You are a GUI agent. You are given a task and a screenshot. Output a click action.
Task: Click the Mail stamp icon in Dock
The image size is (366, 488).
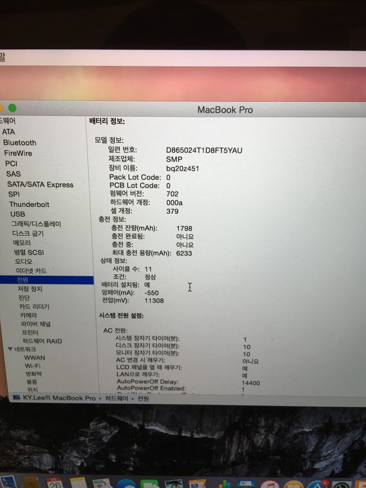coord(8,483)
